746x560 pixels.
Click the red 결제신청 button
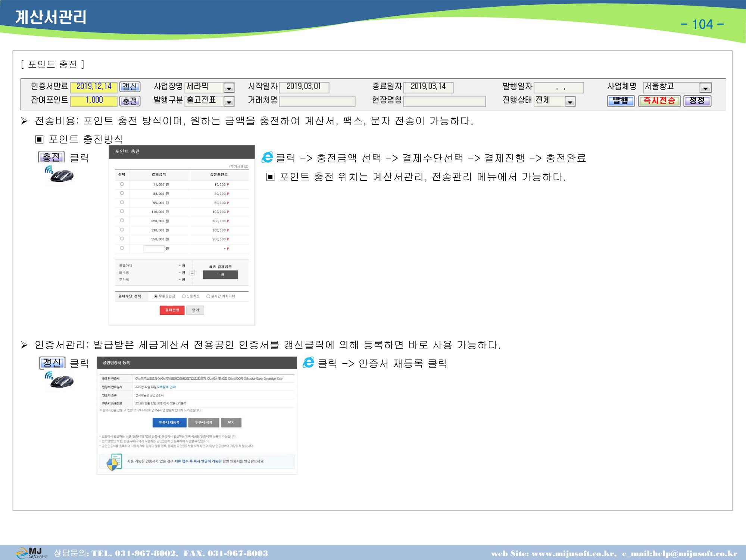point(172,310)
